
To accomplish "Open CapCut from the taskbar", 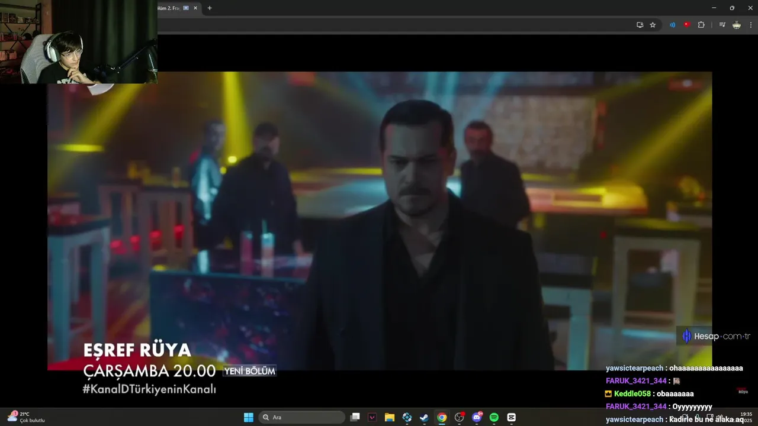I will click(x=512, y=417).
